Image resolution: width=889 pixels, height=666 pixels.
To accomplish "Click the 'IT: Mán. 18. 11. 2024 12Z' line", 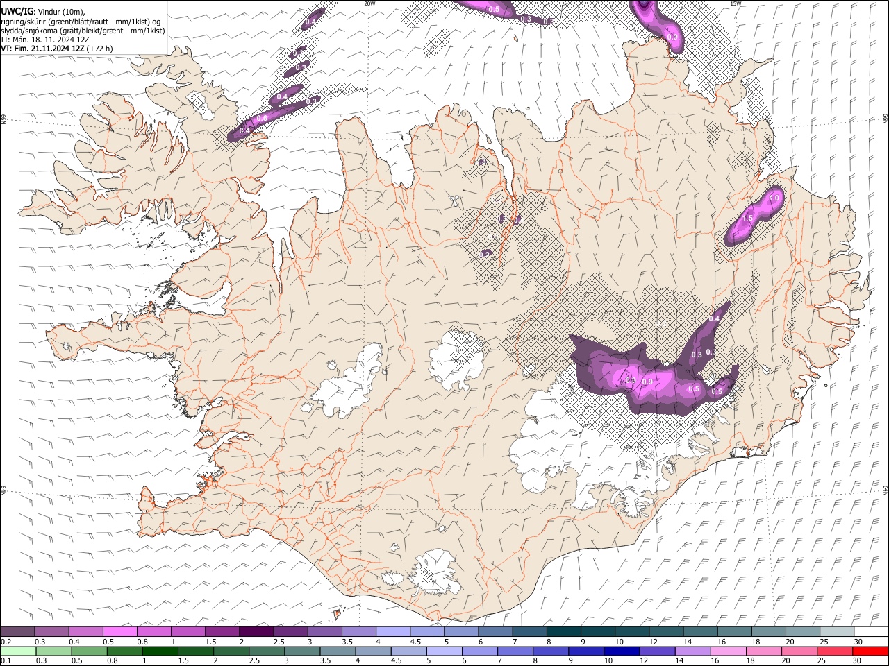I will pyautogui.click(x=45, y=40).
